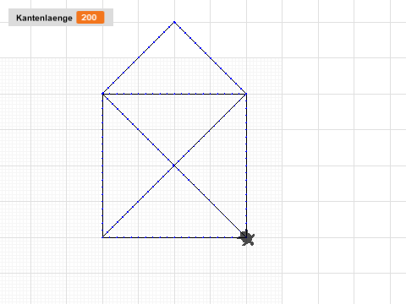Click the midpoint of the square's right wall
The width and height of the screenshot is (406, 304).
coord(246,166)
